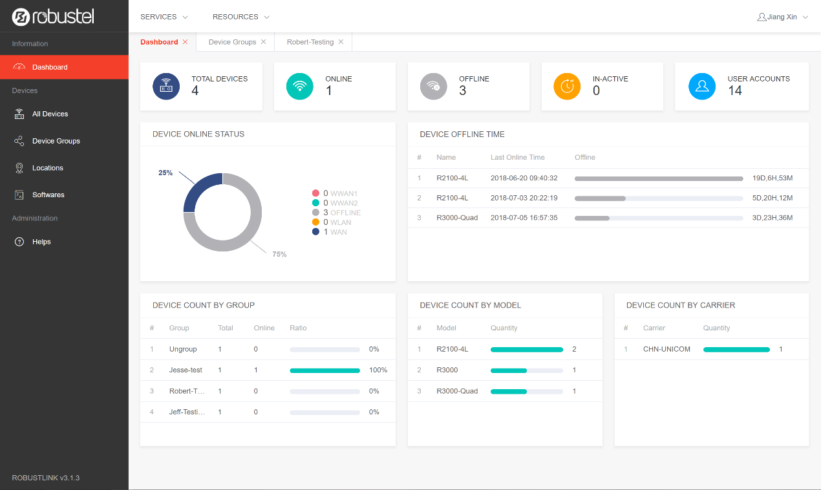Click the green Online wifi icon
This screenshot has width=821, height=490.
299,86
